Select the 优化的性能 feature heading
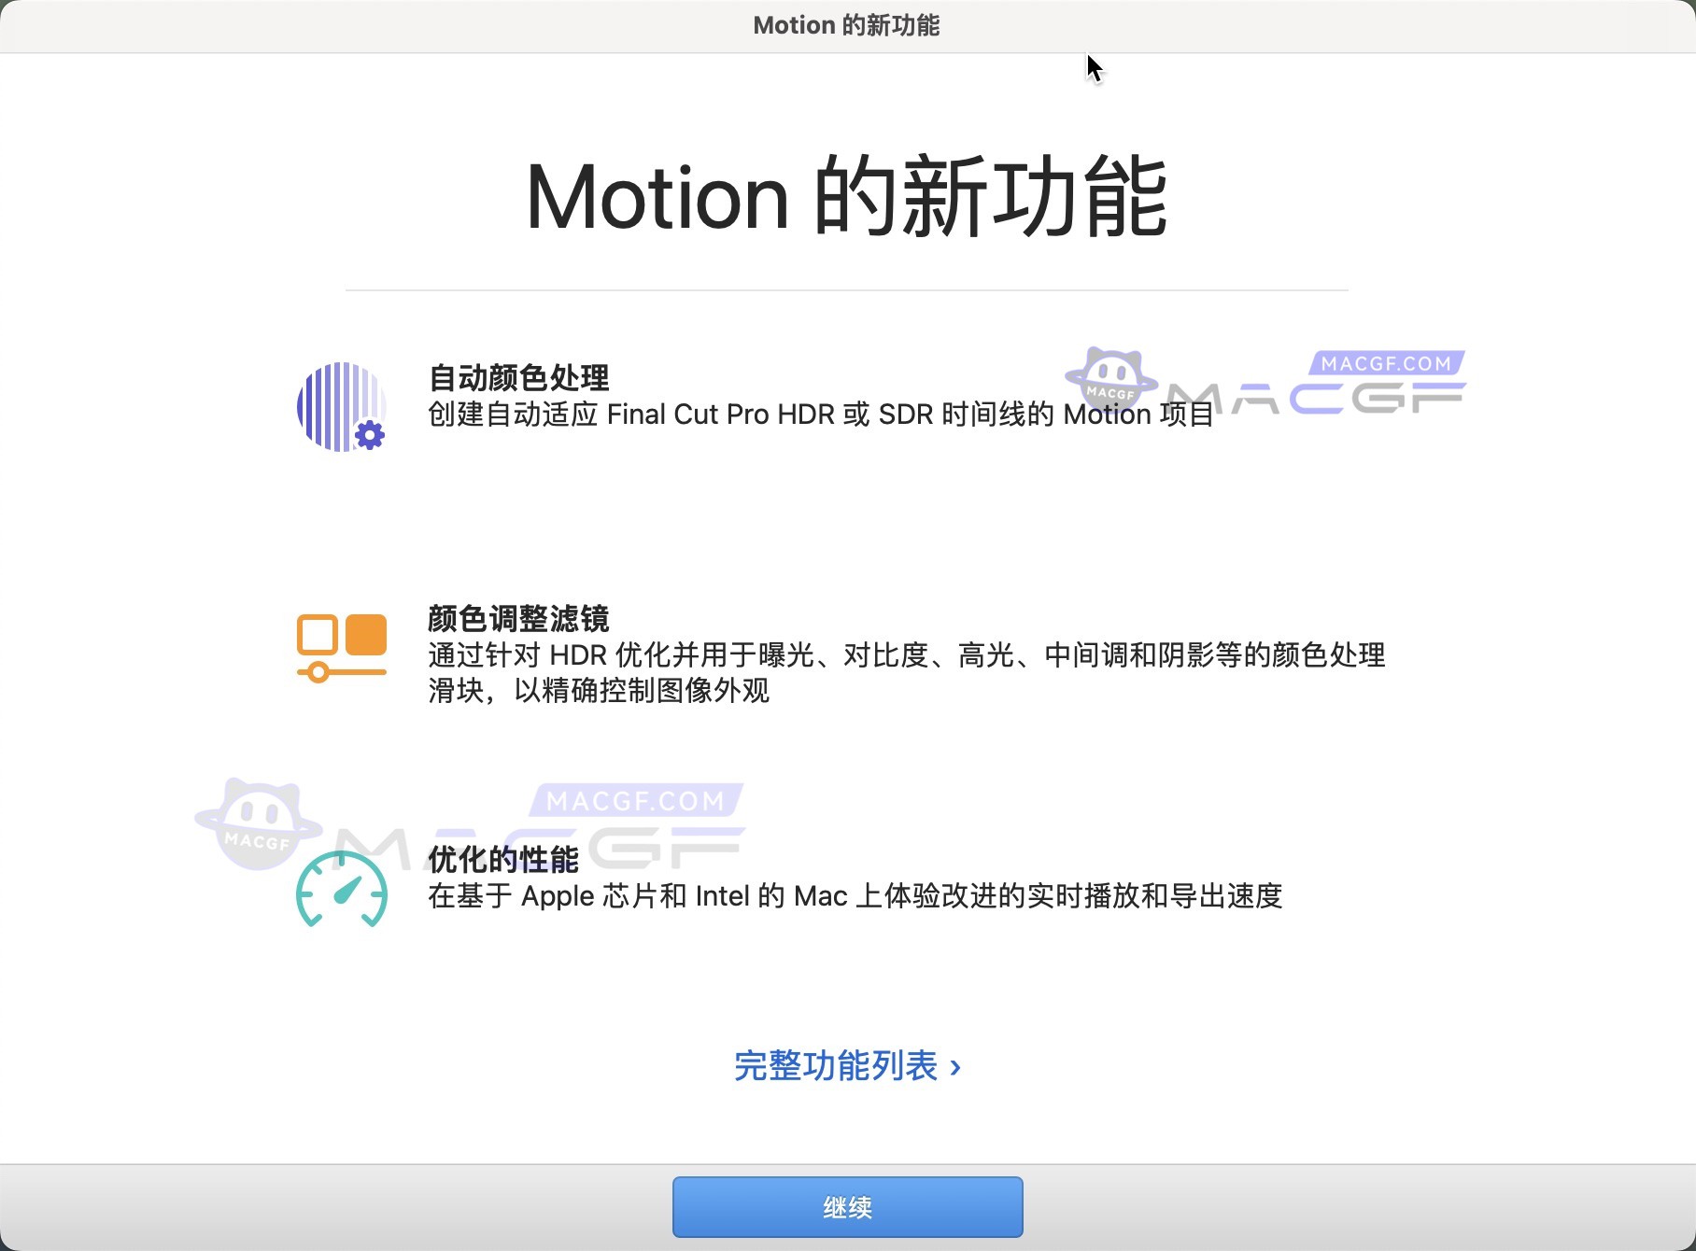Viewport: 1696px width, 1251px height. pos(502,862)
